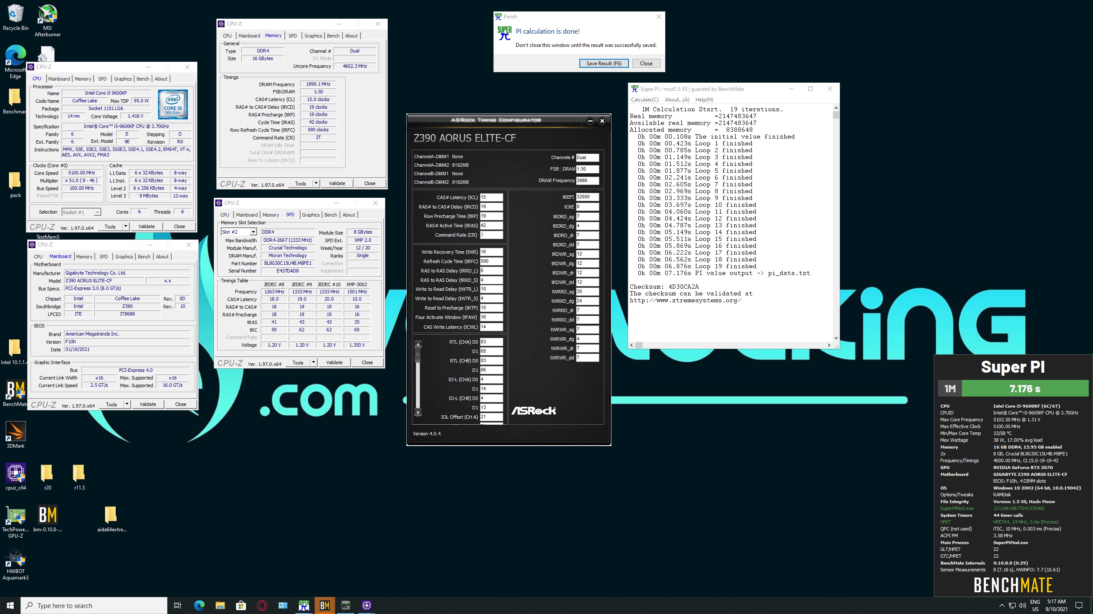The width and height of the screenshot is (1093, 614).
Task: Open the bm-0.10.8 BenchMate desktop icon
Action: coord(47,518)
